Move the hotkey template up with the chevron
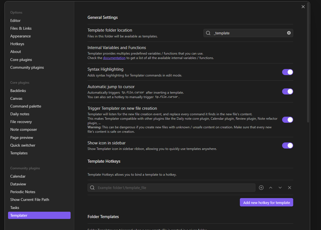321x230 pixels. click(x=270, y=188)
